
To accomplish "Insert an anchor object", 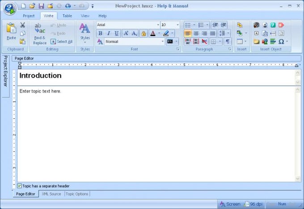I will tap(265, 25).
